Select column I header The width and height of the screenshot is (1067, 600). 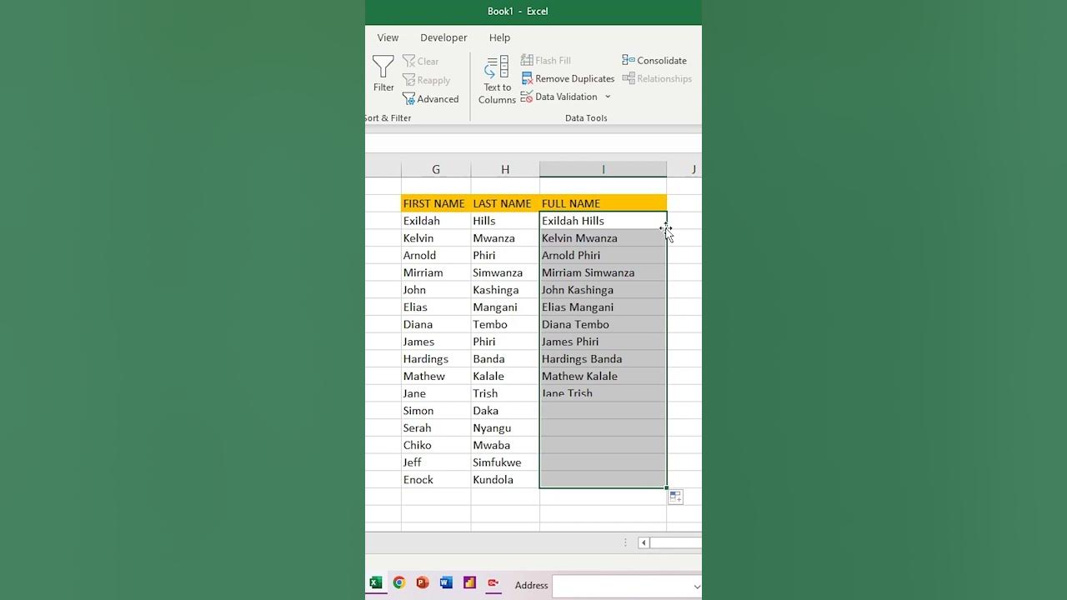pyautogui.click(x=603, y=169)
